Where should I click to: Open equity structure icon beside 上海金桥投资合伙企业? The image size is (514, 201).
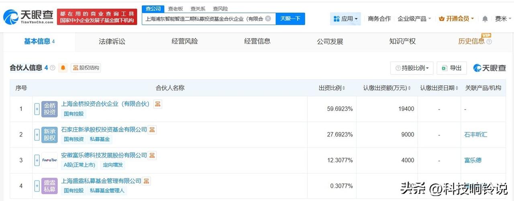(158, 104)
